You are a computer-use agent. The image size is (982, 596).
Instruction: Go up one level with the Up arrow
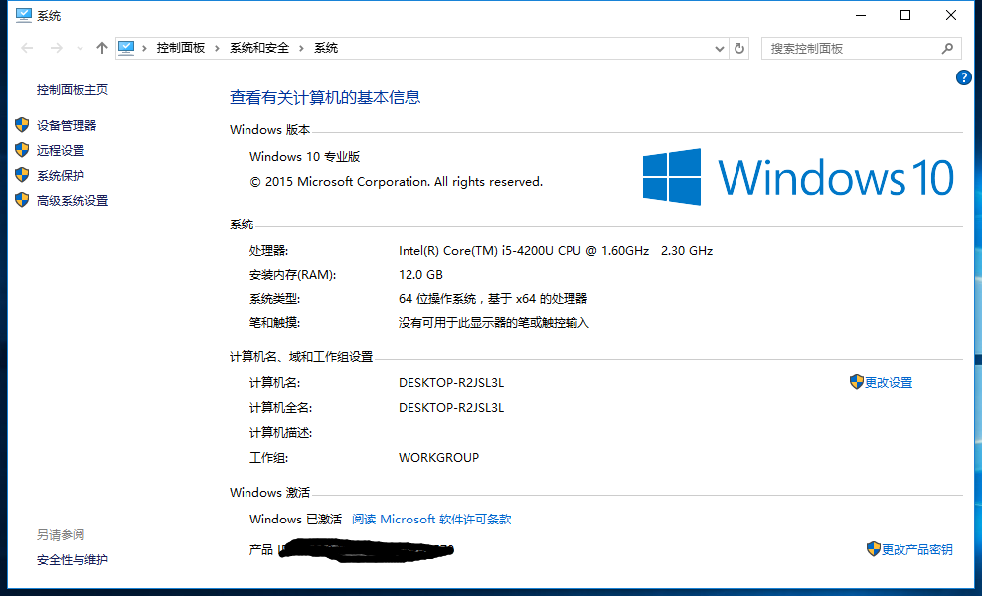tap(102, 48)
